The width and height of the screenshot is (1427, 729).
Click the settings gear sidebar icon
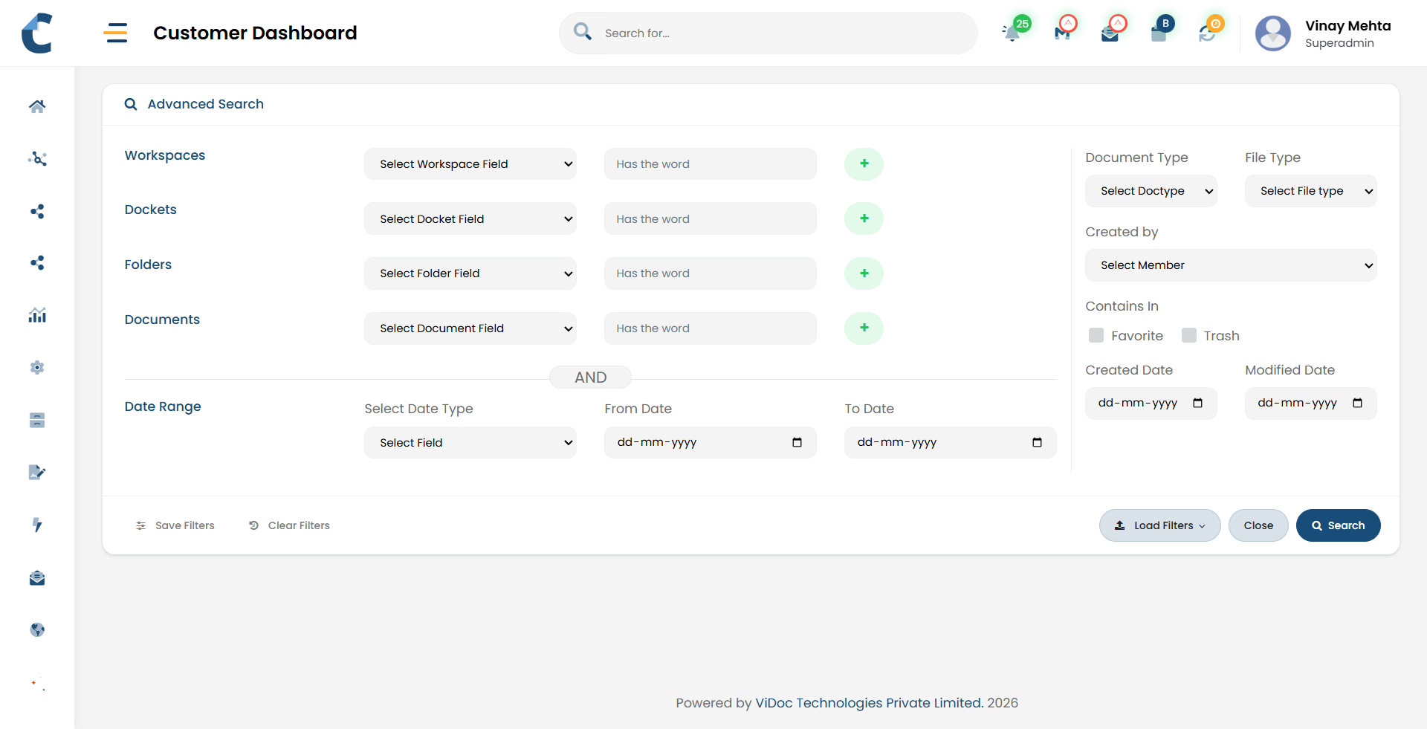click(x=37, y=368)
